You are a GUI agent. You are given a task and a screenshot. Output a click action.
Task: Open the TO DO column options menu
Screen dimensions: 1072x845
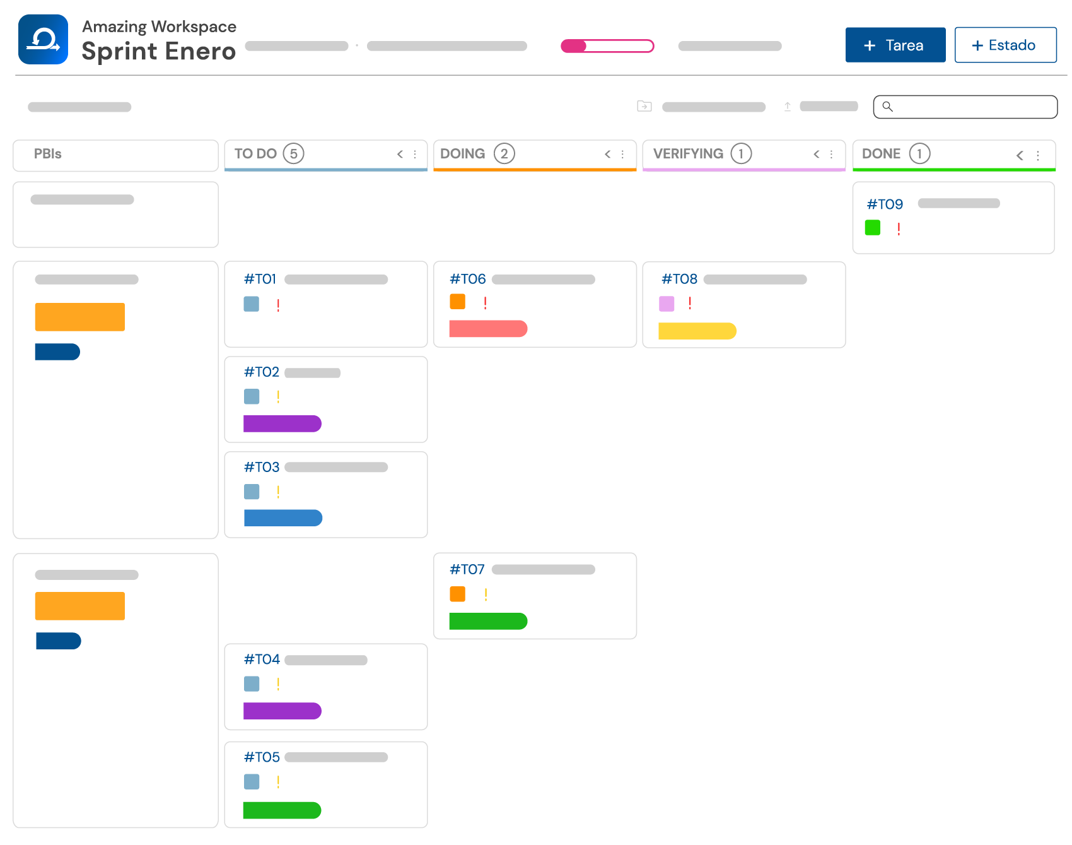tap(415, 154)
